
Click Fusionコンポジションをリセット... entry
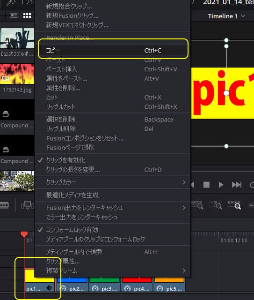pos(113,138)
